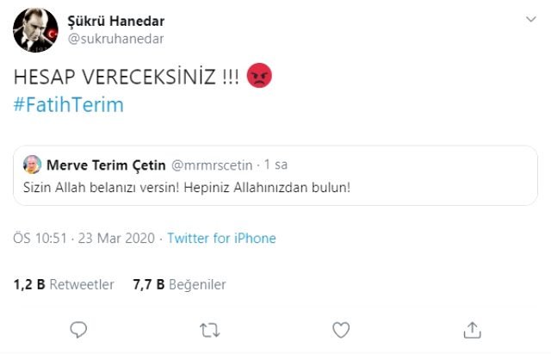Click Merve Terim Çetin's small avatar
The width and height of the screenshot is (551, 354).
[32, 164]
